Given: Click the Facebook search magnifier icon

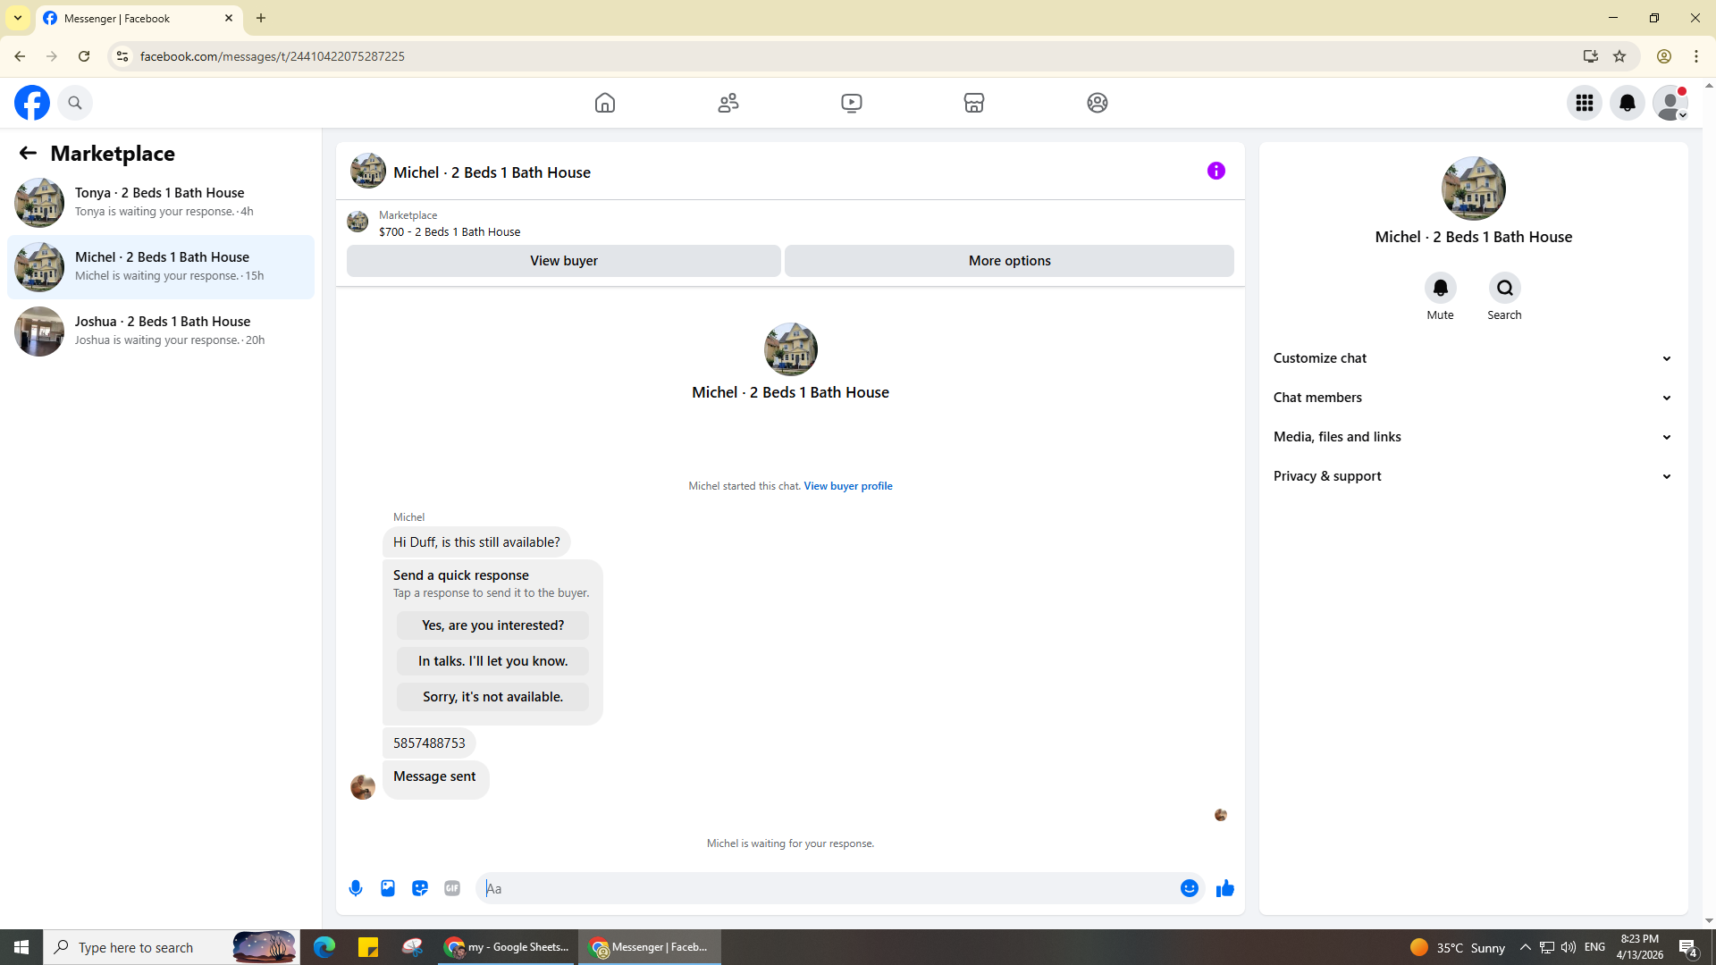Looking at the screenshot, I should [75, 103].
